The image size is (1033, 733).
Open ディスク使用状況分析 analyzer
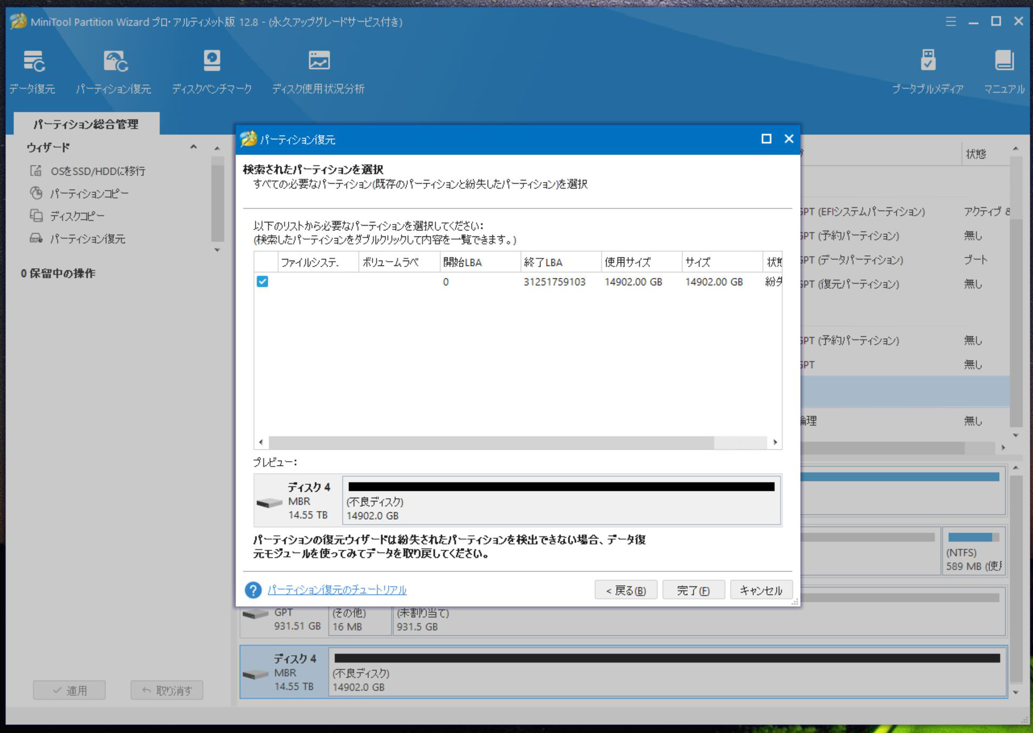tap(318, 73)
